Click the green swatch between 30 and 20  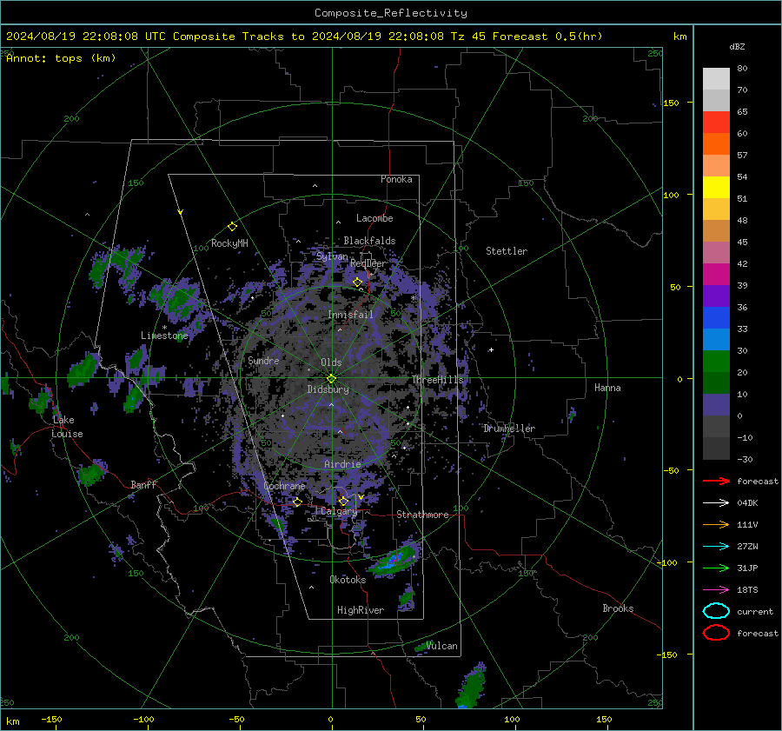(716, 362)
